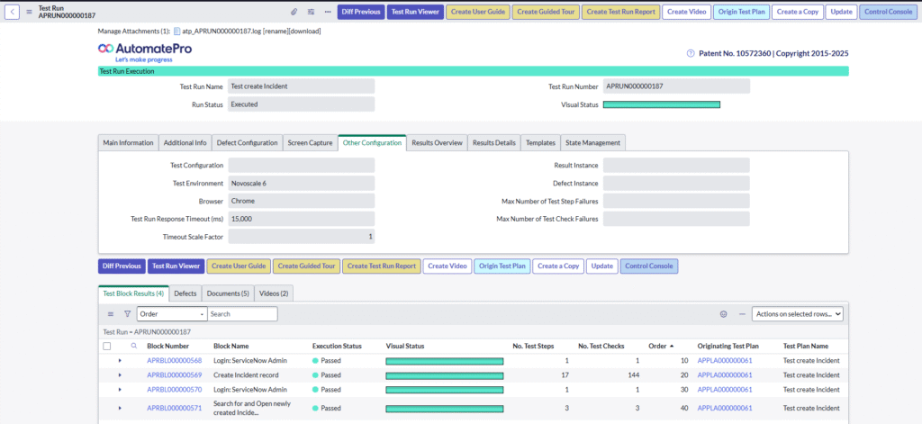Click the Block Name column header

231,346
